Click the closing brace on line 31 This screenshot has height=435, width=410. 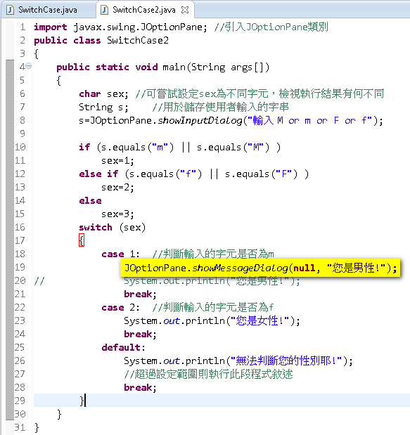click(x=37, y=427)
